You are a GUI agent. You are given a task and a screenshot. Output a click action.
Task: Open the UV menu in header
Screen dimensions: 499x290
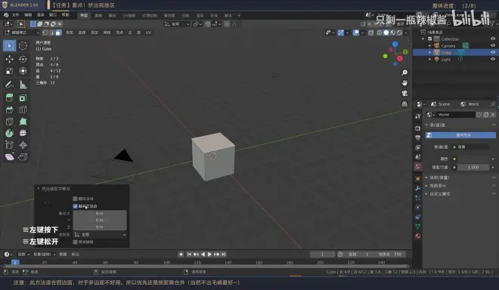pyautogui.click(x=148, y=32)
